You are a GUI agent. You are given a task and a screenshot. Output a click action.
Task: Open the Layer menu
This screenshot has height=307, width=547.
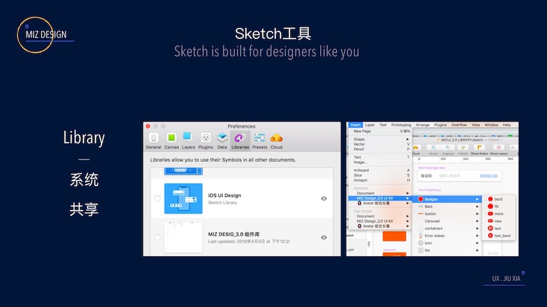(370, 125)
